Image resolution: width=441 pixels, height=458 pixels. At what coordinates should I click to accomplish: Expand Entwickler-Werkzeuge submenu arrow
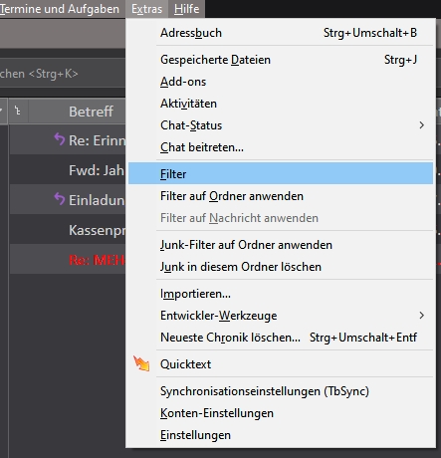pos(421,316)
